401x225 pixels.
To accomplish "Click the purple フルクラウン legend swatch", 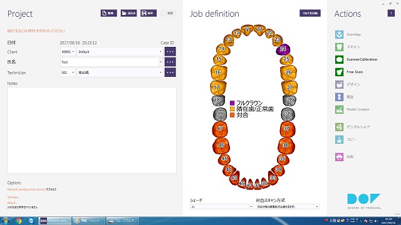I will [232, 103].
